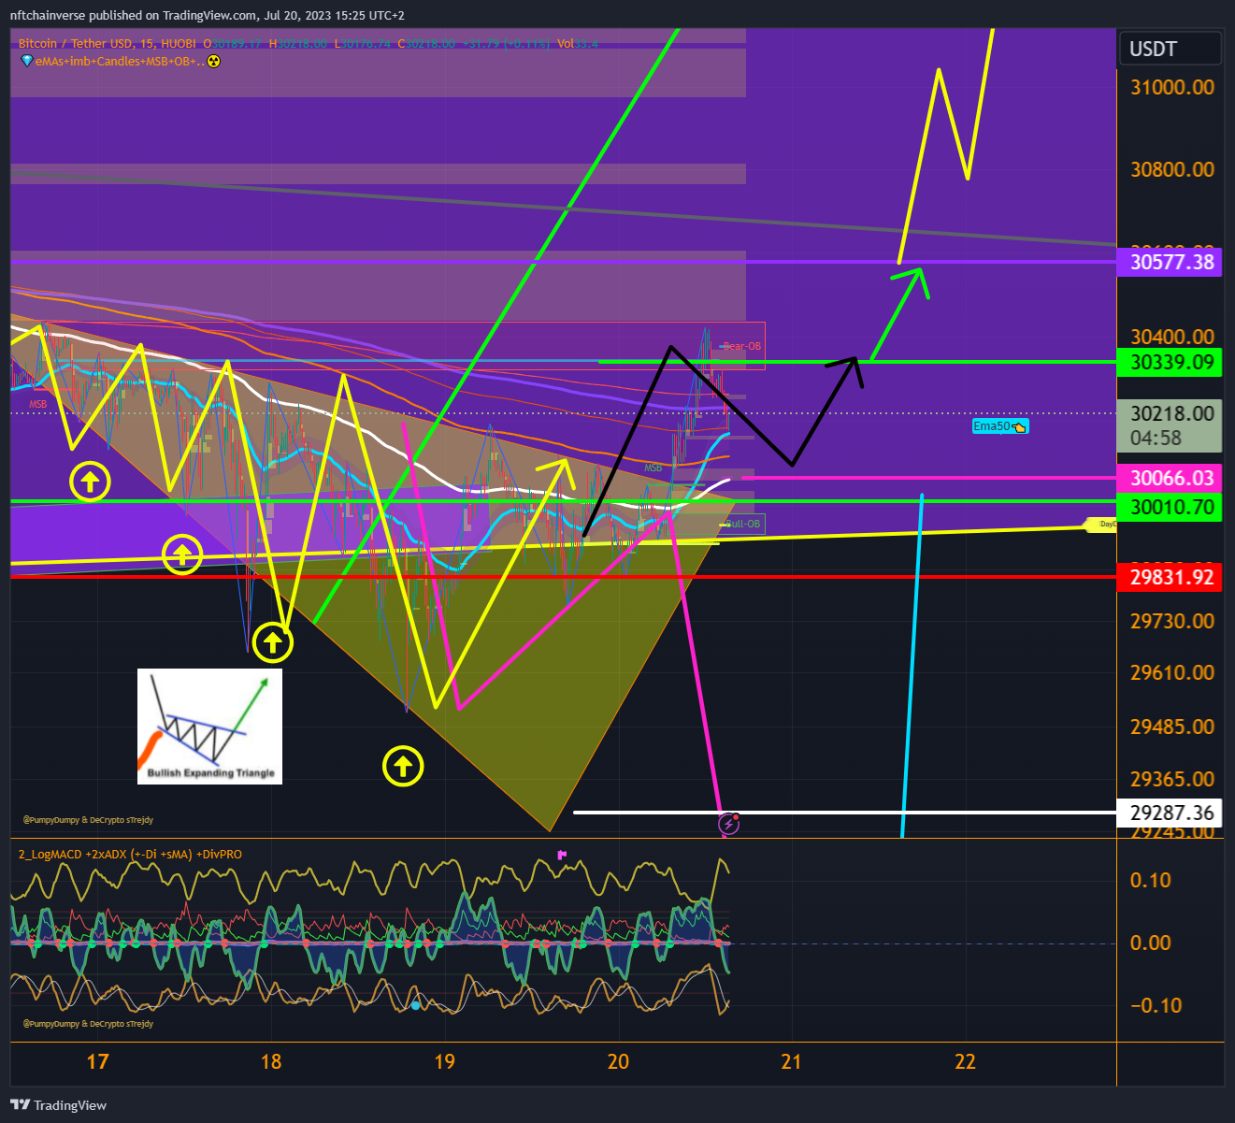Click the eMAs+imb+Candles+MSB+OB indicator label
1235x1123 pixels.
tap(120, 61)
